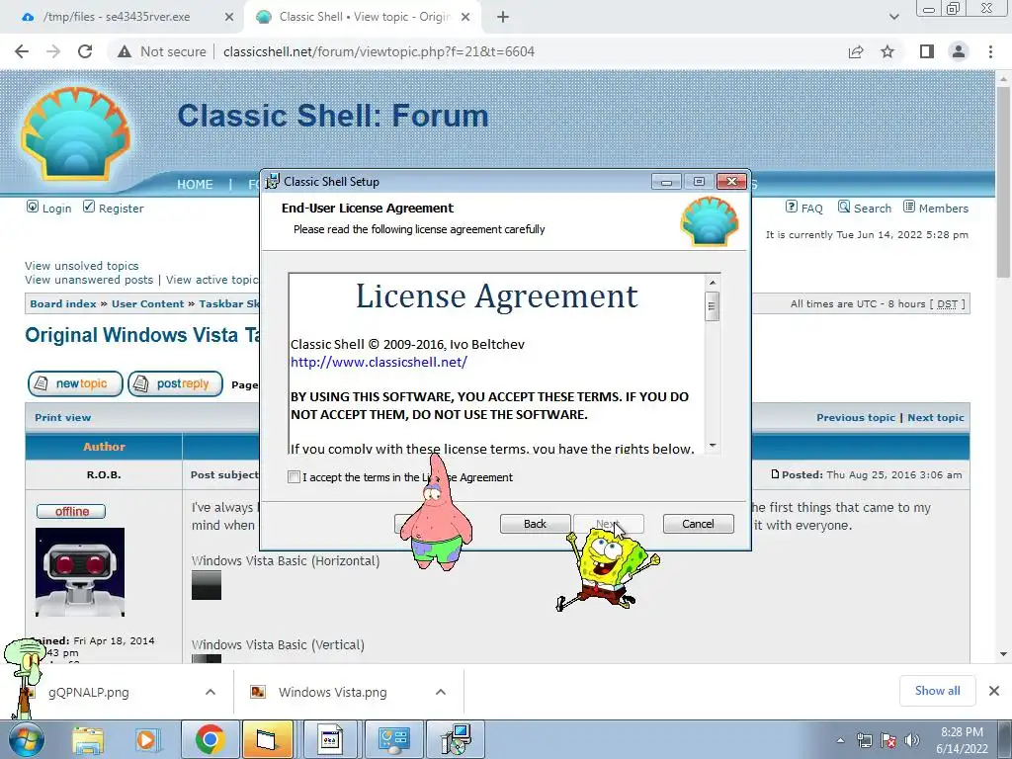The height and width of the screenshot is (759, 1012).
Task: Share this page icon in address bar
Action: coord(856,51)
